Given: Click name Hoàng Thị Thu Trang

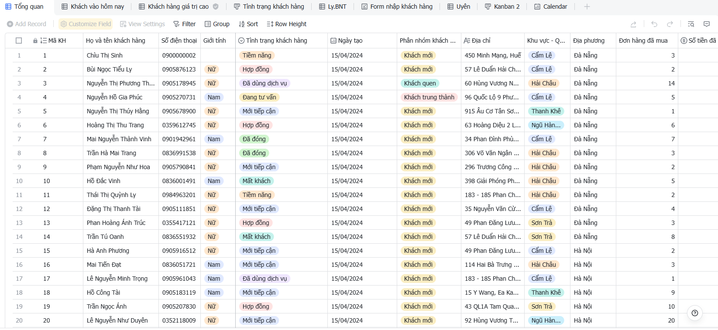Looking at the screenshot, I should tap(115, 125).
